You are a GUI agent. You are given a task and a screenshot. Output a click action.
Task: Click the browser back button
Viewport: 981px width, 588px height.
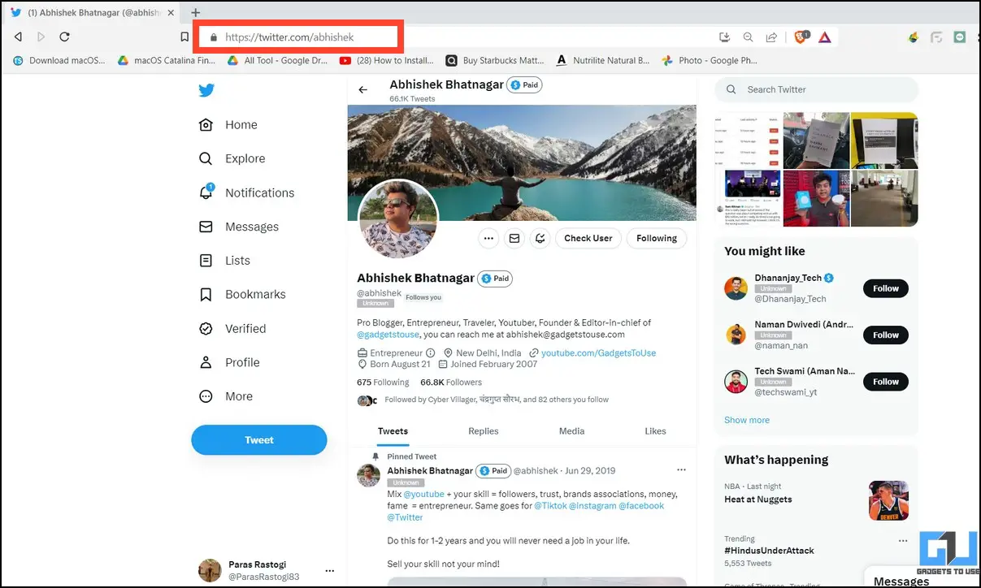pos(18,37)
